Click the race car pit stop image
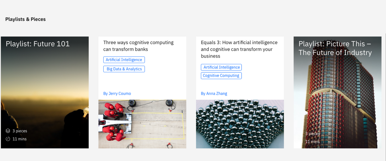 [x=142, y=124]
